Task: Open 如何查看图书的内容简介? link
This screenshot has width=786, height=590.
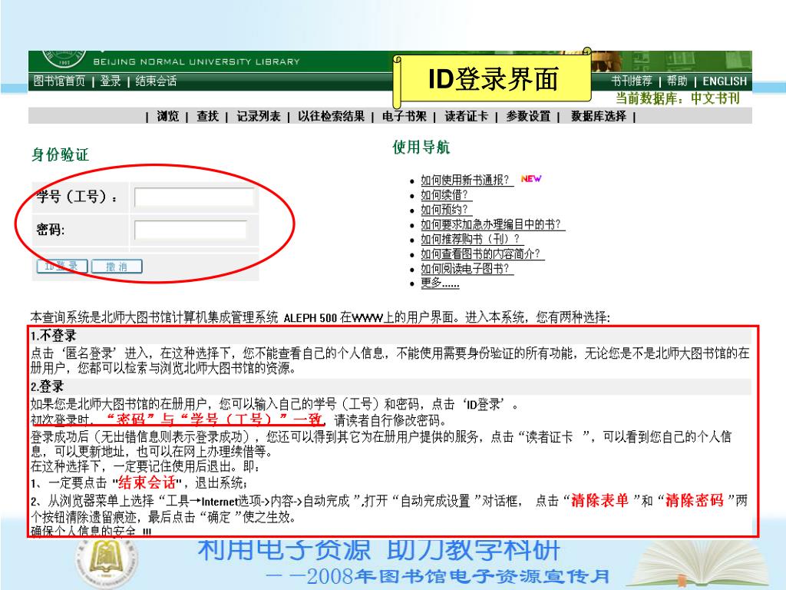Action: (x=482, y=254)
